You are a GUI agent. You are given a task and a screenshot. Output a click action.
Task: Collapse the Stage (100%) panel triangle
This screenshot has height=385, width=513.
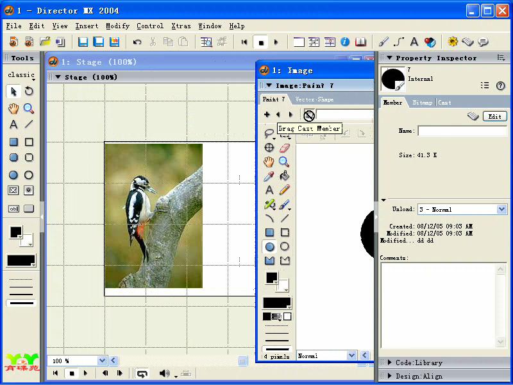pyautogui.click(x=58, y=77)
